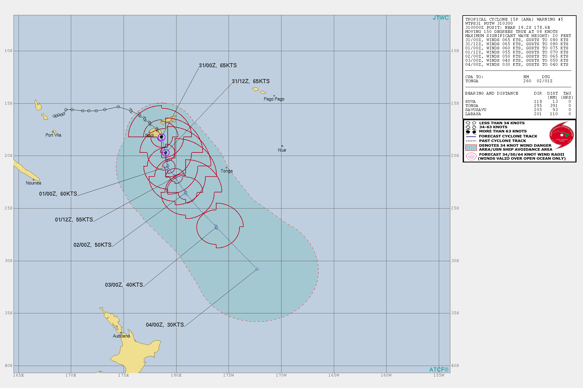Click the JTWC text in map corner
583x388 pixels.
(x=441, y=18)
